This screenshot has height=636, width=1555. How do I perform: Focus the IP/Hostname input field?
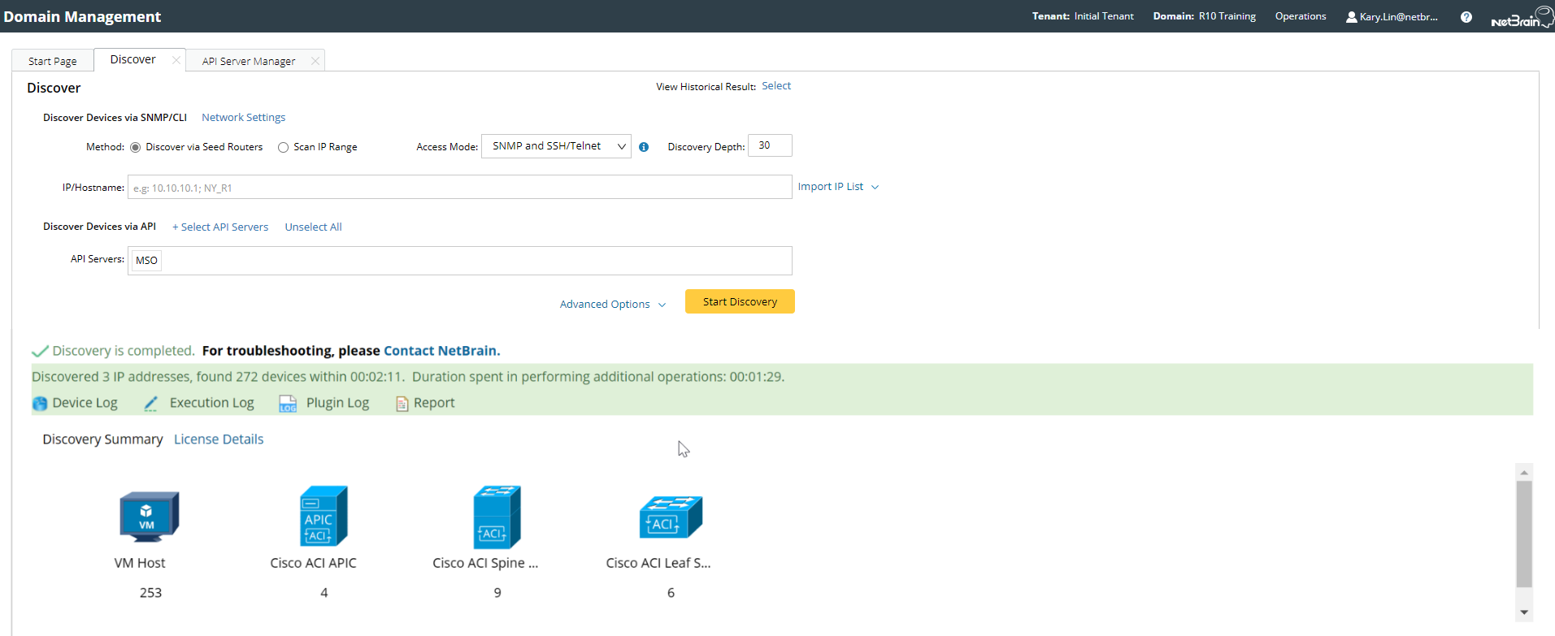[x=459, y=188]
